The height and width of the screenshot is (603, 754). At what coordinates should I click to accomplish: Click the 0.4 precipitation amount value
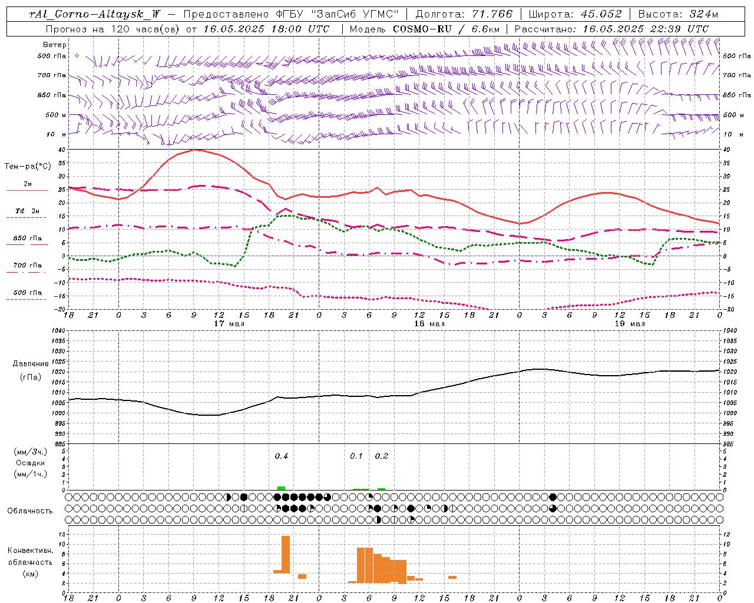[x=281, y=456]
